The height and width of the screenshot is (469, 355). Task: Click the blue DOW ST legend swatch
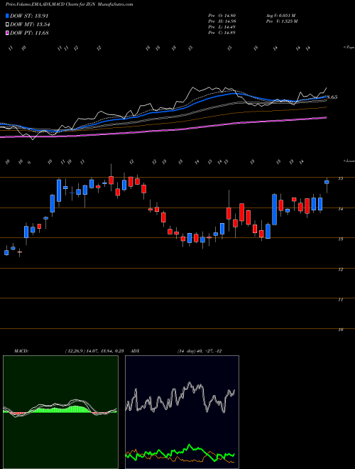point(8,16)
